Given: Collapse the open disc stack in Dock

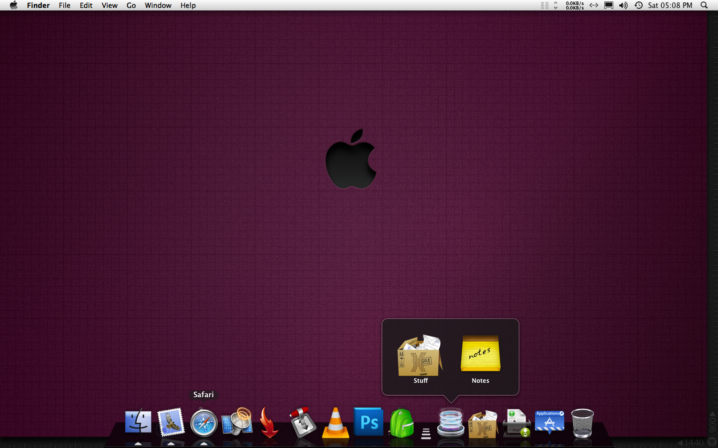Looking at the screenshot, I should (450, 423).
